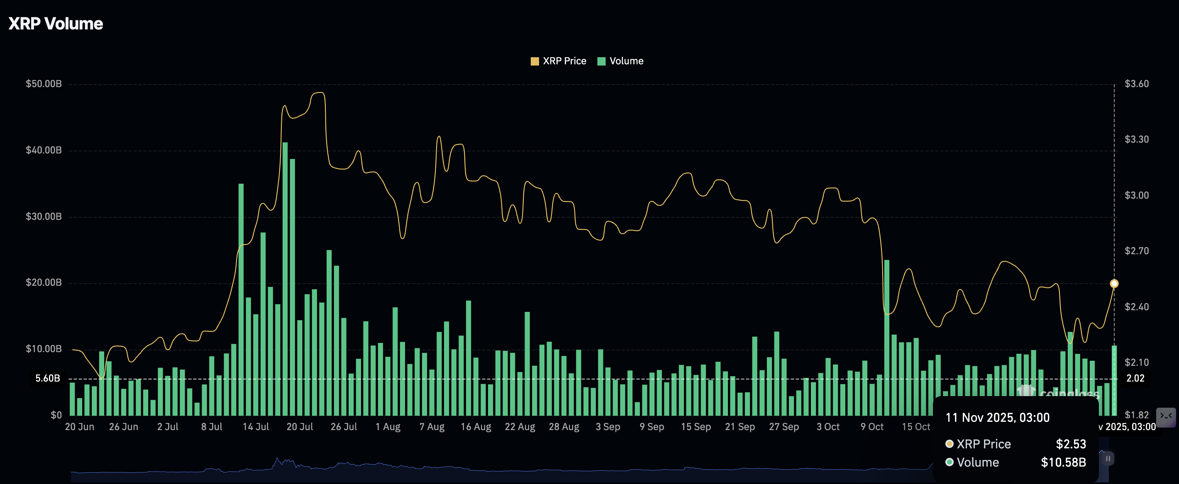Screen dimensions: 1179x484
Task: Toggle the XRP Price series in the legend
Action: tap(564, 61)
